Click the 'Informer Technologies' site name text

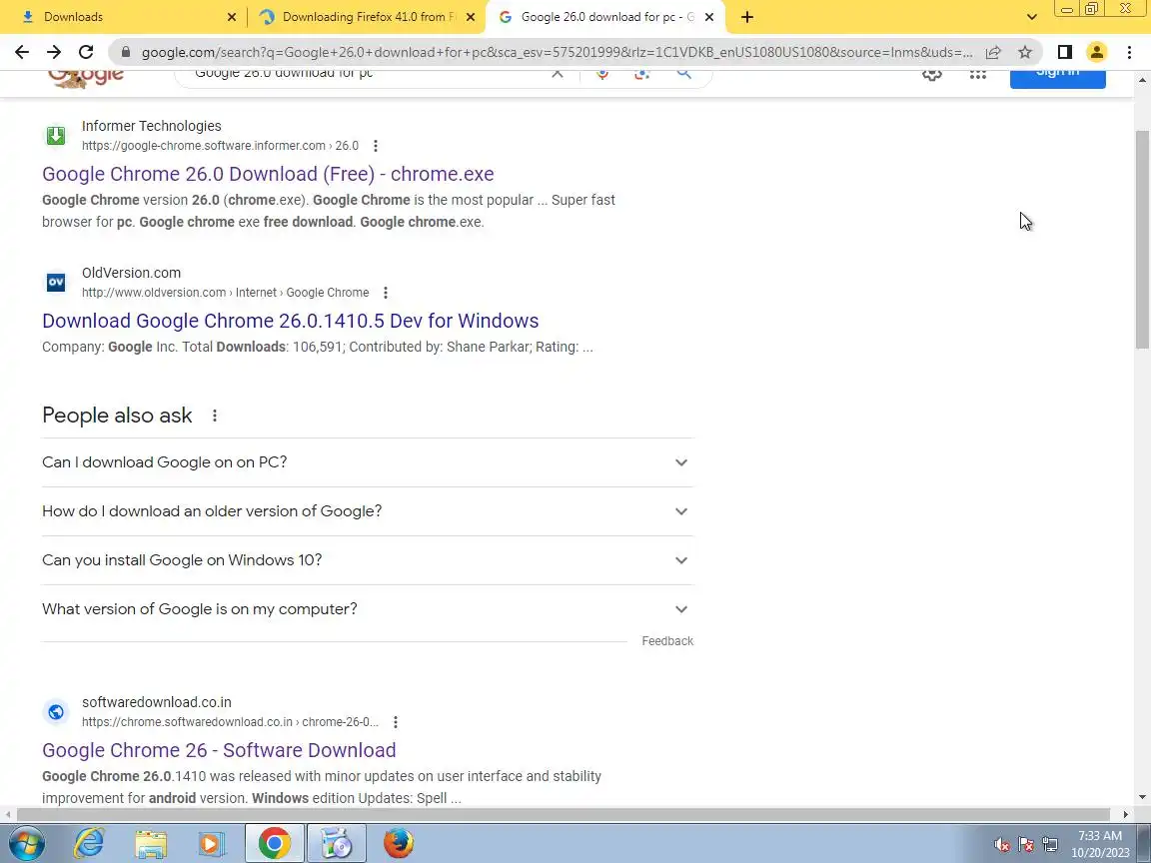coord(151,126)
